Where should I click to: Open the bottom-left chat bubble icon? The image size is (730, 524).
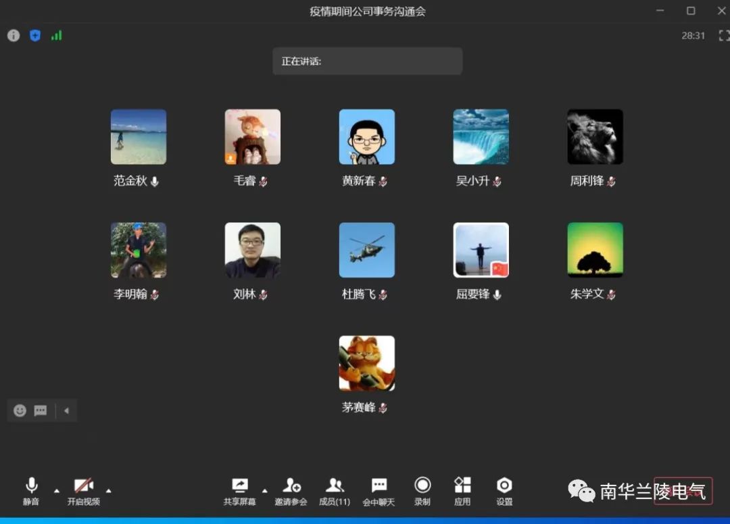coord(41,411)
